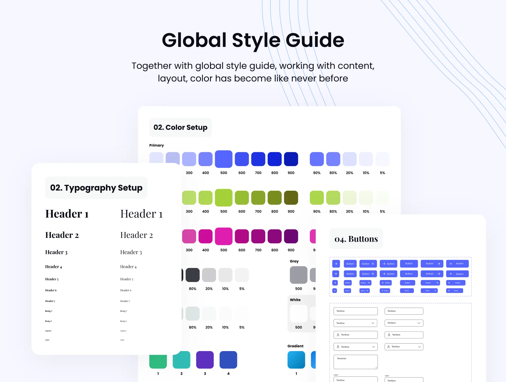This screenshot has width=506, height=382.
Task: Click user icon in left dropdown Textbox
Action: click(338, 347)
